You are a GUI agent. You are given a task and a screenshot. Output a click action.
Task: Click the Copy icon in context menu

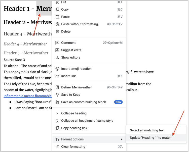point(57,10)
